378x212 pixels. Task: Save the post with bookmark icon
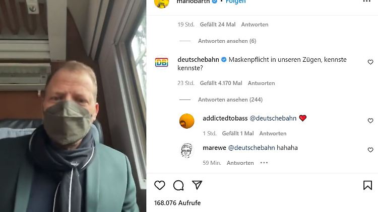tap(367, 185)
